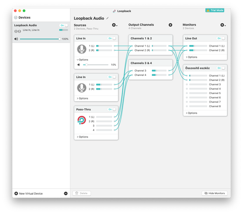Click the plus icon beside New Virtual Device
This screenshot has width=243, height=214.
pos(16,193)
